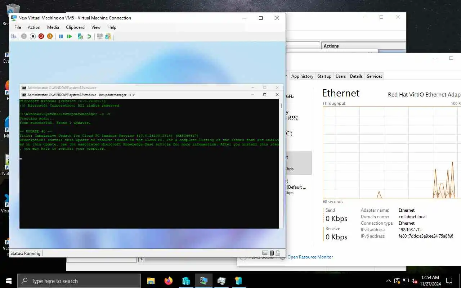Click the background cmd.exe window's title icon
The image size is (461, 288).
[x=24, y=87]
